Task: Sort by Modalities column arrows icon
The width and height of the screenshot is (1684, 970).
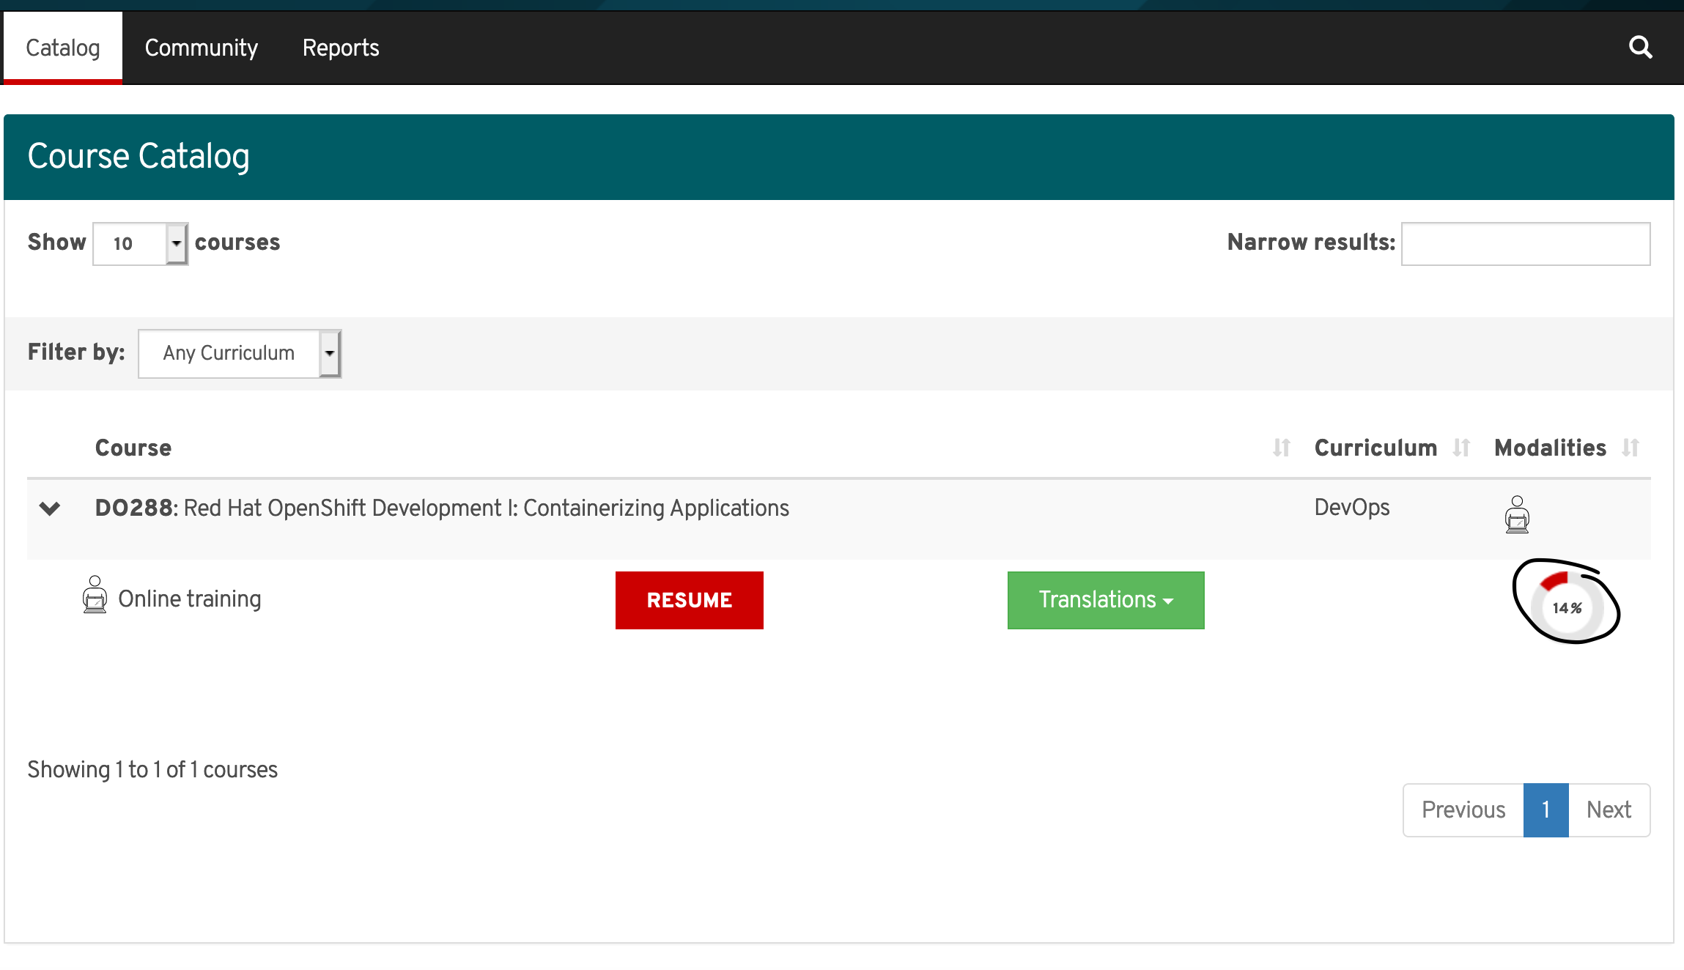Action: tap(1630, 448)
